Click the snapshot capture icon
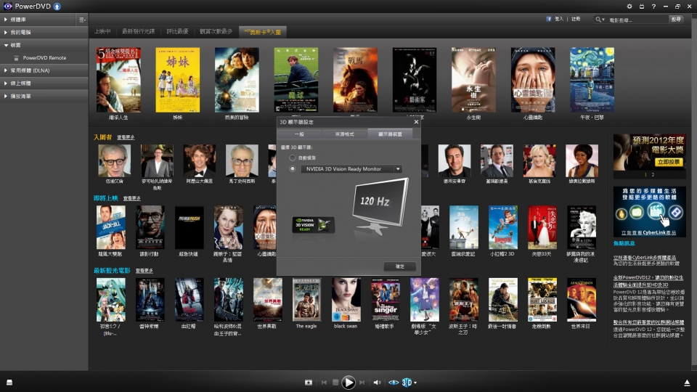 309,383
